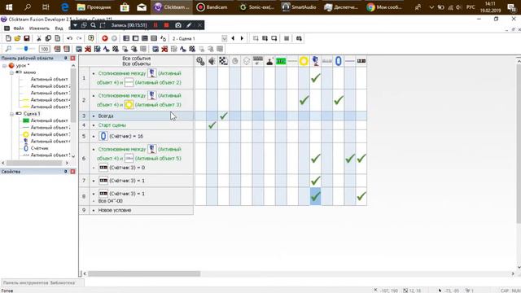The image size is (521, 293).
Task: Open the Storyboard editor
Action: [126, 38]
